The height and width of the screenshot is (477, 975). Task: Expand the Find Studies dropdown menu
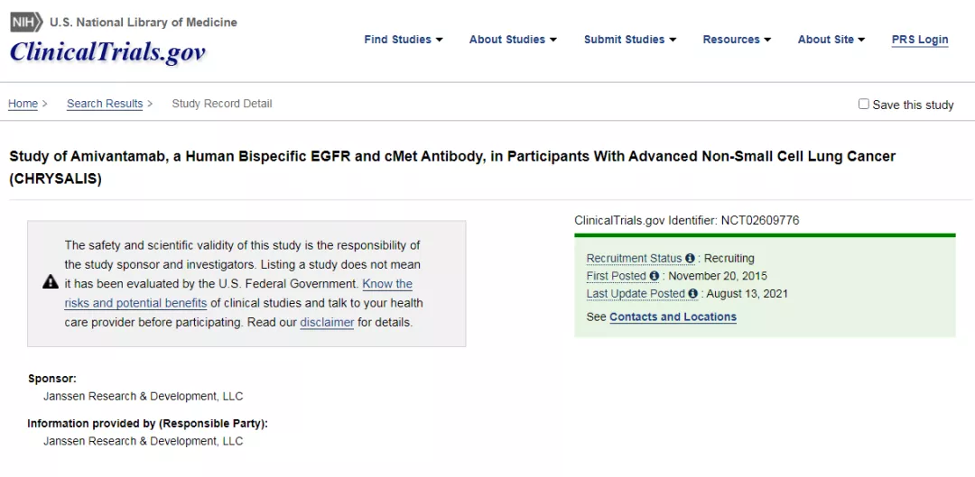[404, 40]
